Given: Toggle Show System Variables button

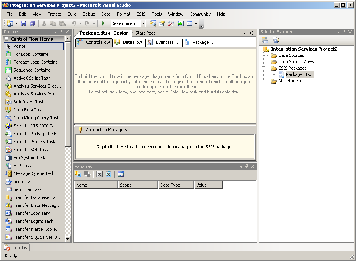Looking at the screenshot, I should click(99, 174).
